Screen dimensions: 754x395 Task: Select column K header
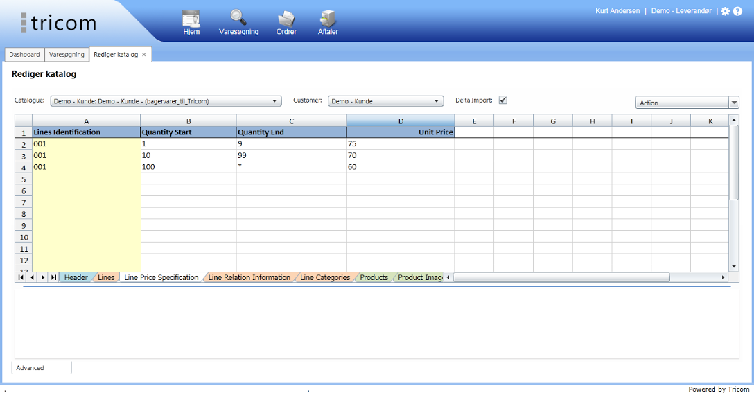[710, 121]
